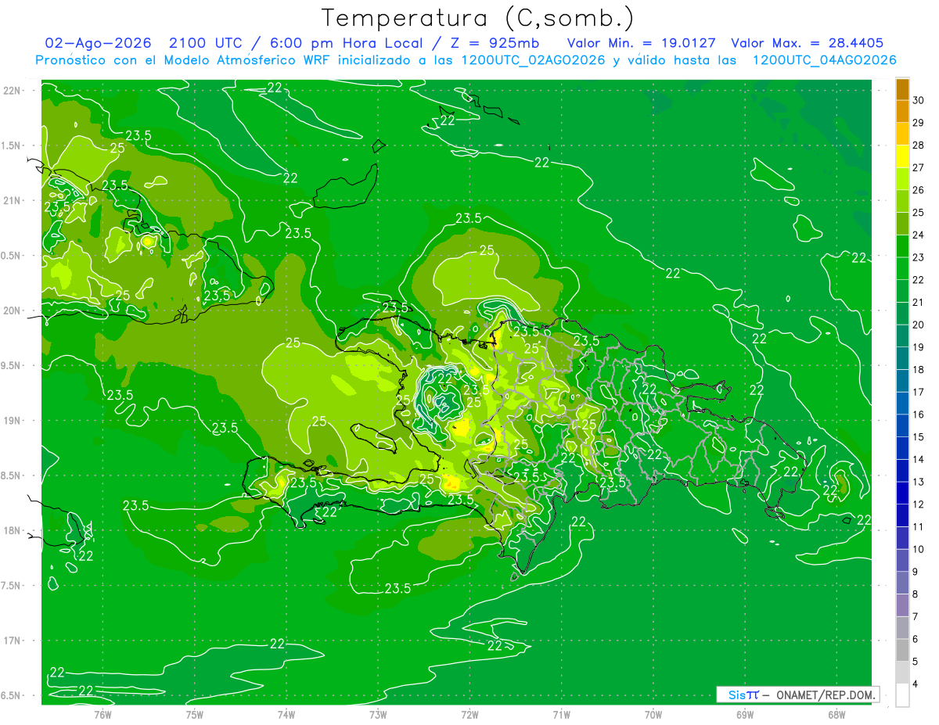Image resolution: width=939 pixels, height=725 pixels.
Task: Pick the dark blue swatch between 12 and 13
Action: pyautogui.click(x=902, y=494)
